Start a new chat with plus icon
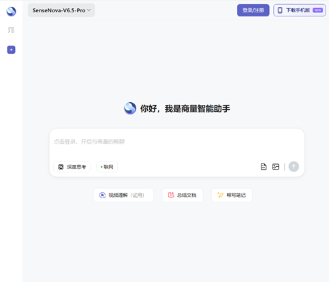This screenshot has width=329, height=282. (11, 50)
